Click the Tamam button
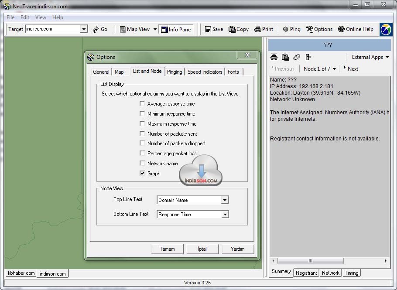The image size is (397, 290). tap(167, 249)
